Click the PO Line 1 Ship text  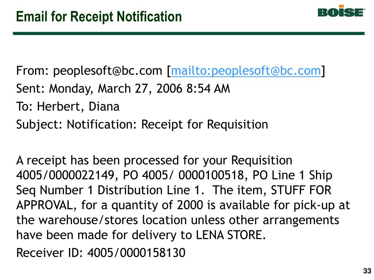(x=292, y=176)
